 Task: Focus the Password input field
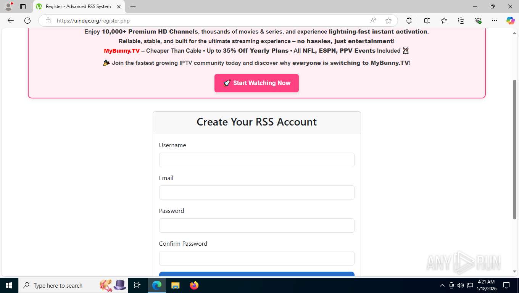pyautogui.click(x=256, y=225)
